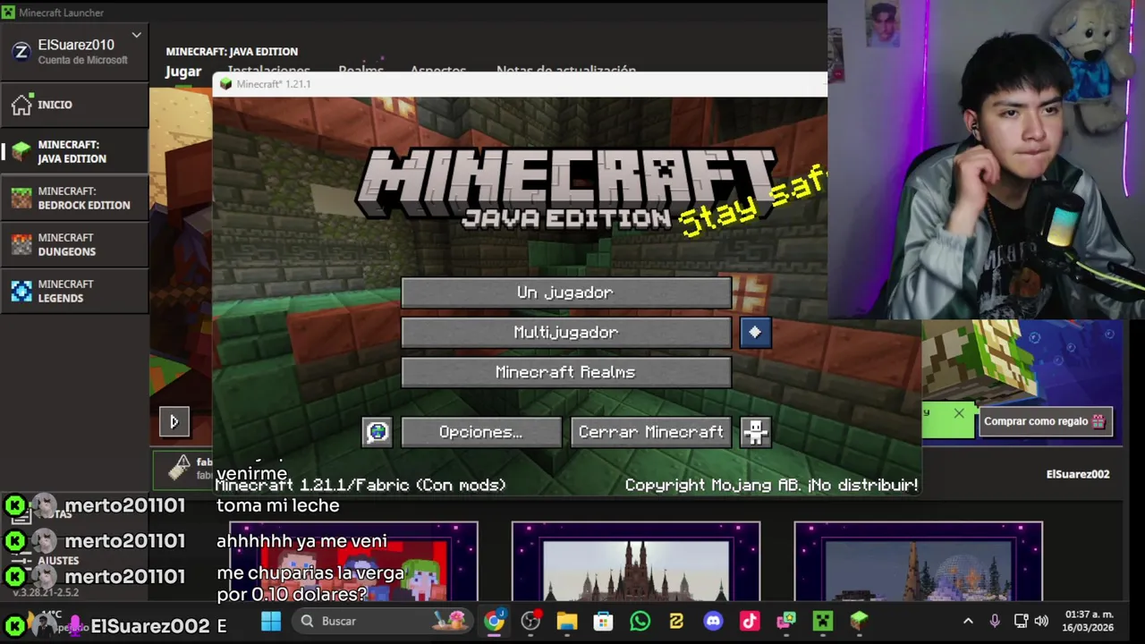
Task: Open the characters news thumbnail on left
Action: pos(353,561)
